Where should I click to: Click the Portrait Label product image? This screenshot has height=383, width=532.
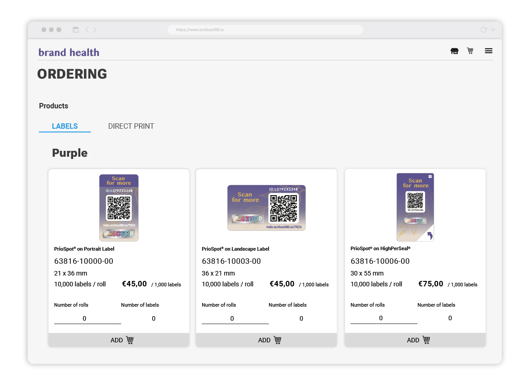point(119,208)
